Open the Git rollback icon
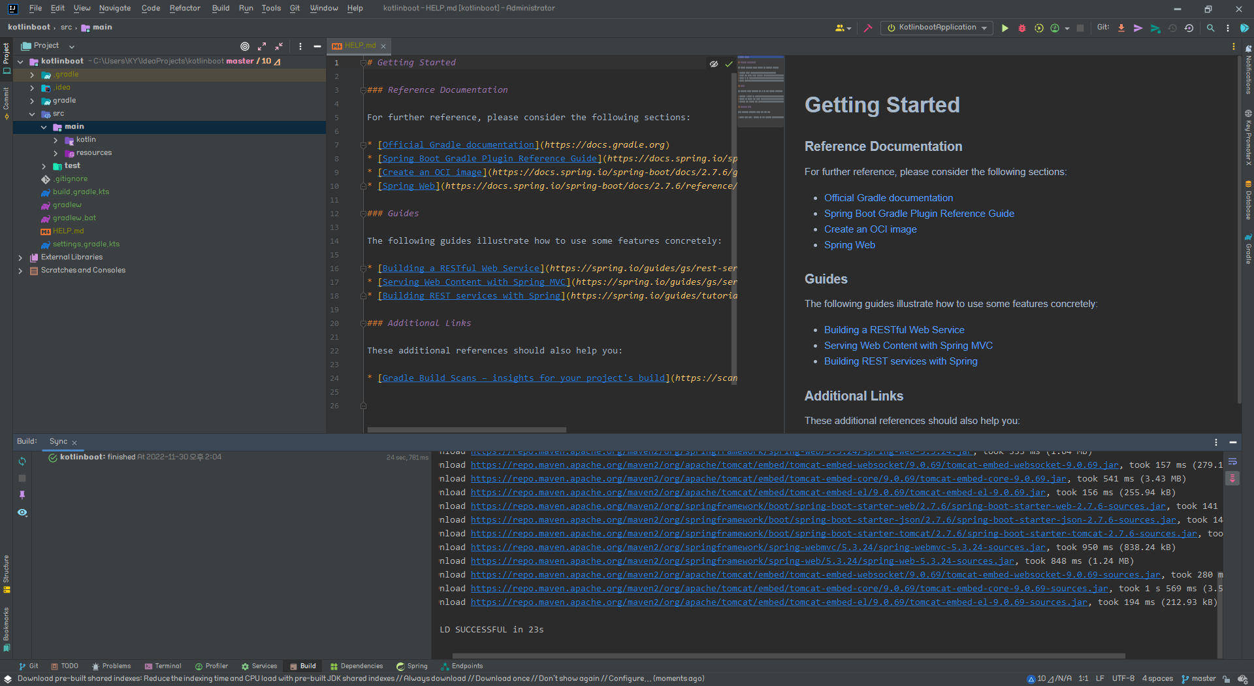 tap(1189, 28)
